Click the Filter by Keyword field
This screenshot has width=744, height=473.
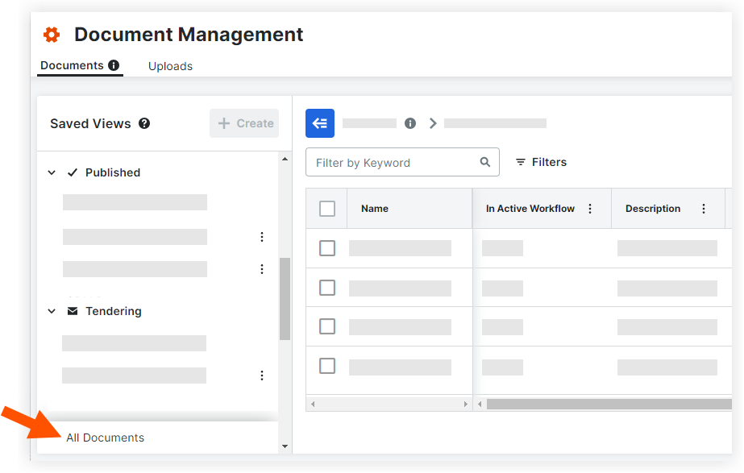[x=402, y=162]
